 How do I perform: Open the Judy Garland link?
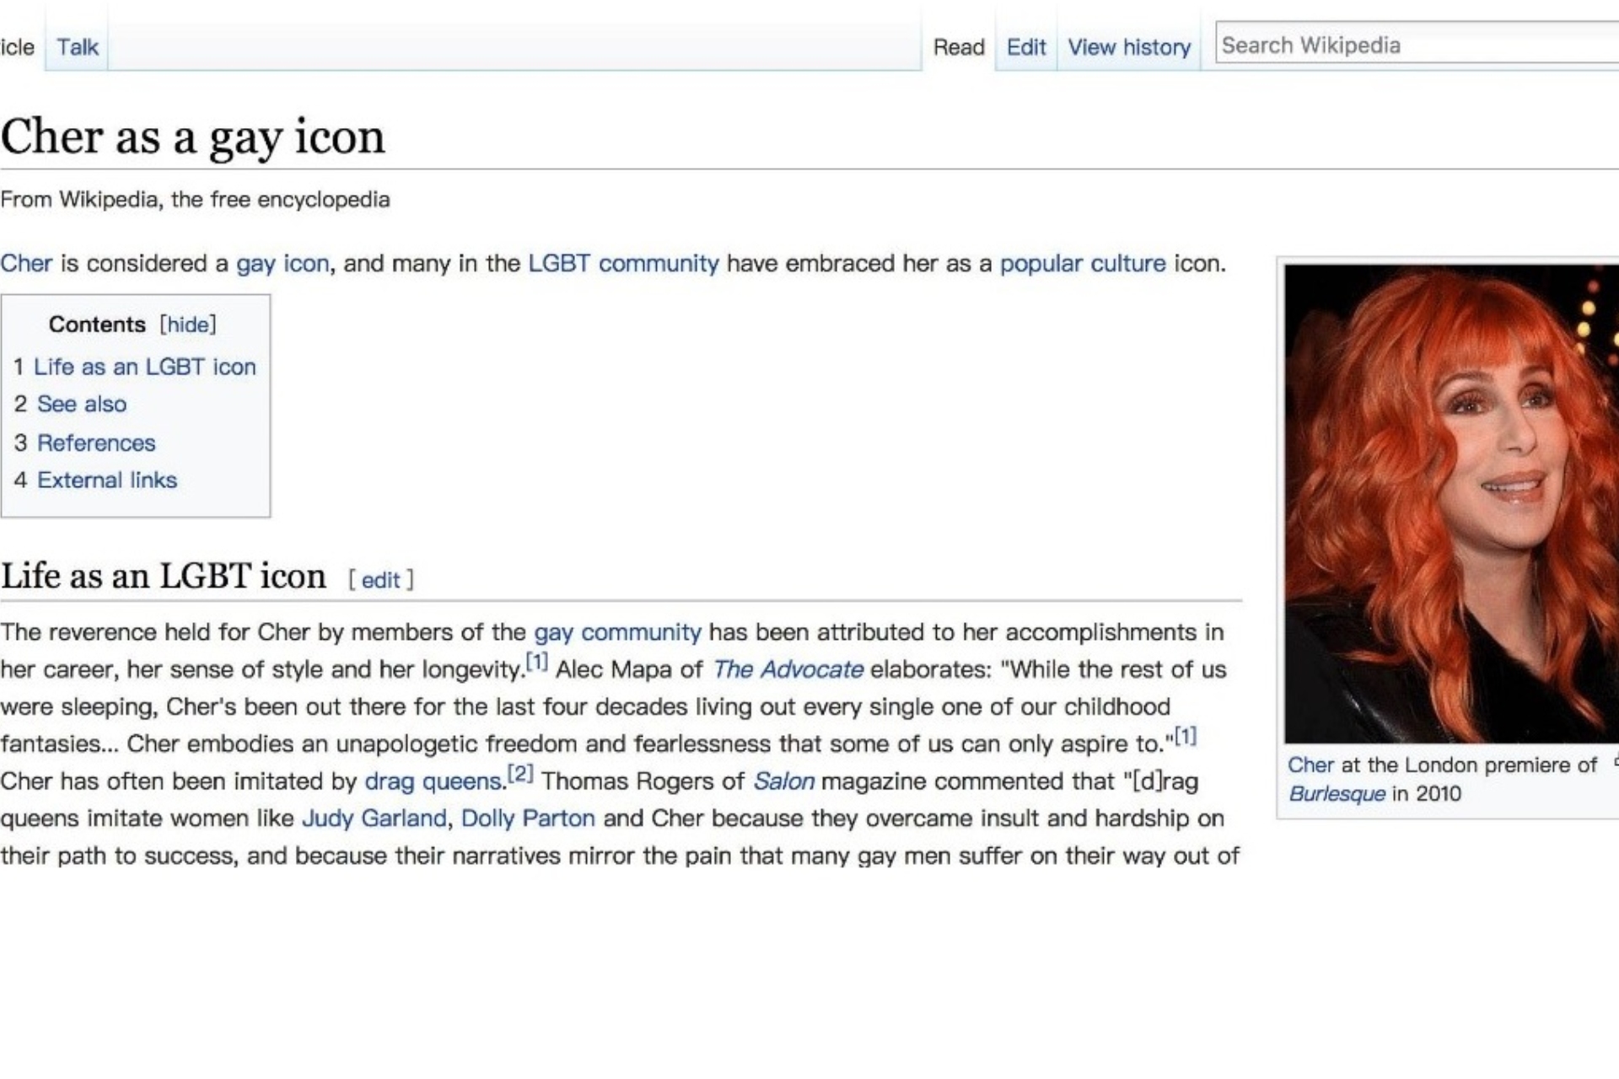click(374, 819)
